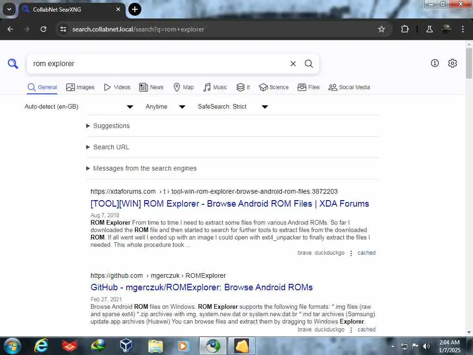Click the volume speaker tray icon
The width and height of the screenshot is (473, 355).
pos(426,346)
